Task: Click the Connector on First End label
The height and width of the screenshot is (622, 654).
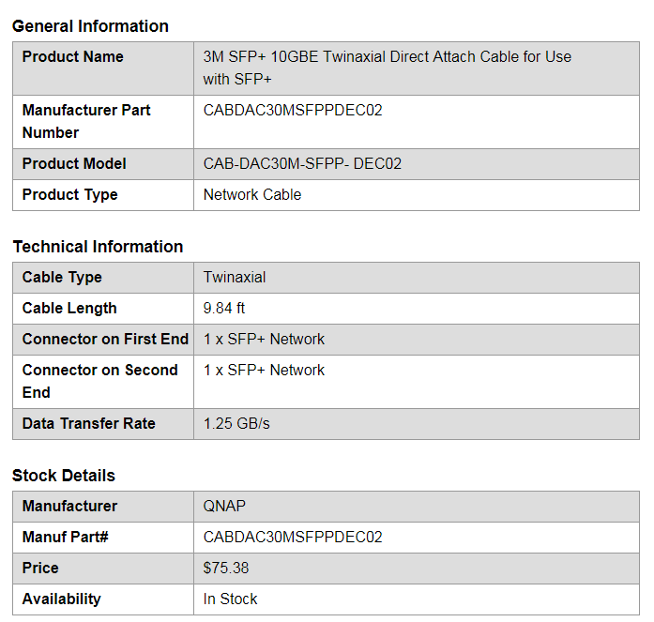Action: pyautogui.click(x=105, y=340)
